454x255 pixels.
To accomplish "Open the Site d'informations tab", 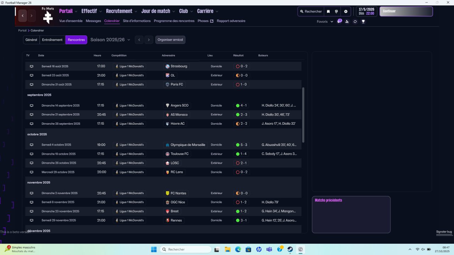I will pos(137,21).
